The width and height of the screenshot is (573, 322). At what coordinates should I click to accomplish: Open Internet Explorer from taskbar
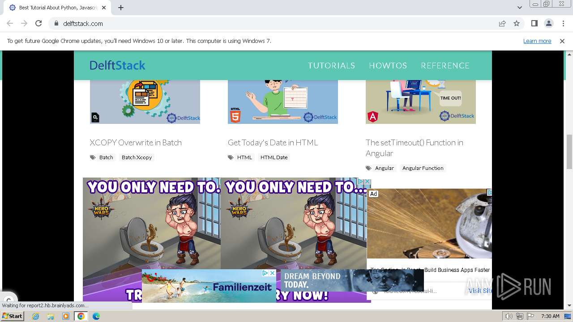click(x=35, y=316)
